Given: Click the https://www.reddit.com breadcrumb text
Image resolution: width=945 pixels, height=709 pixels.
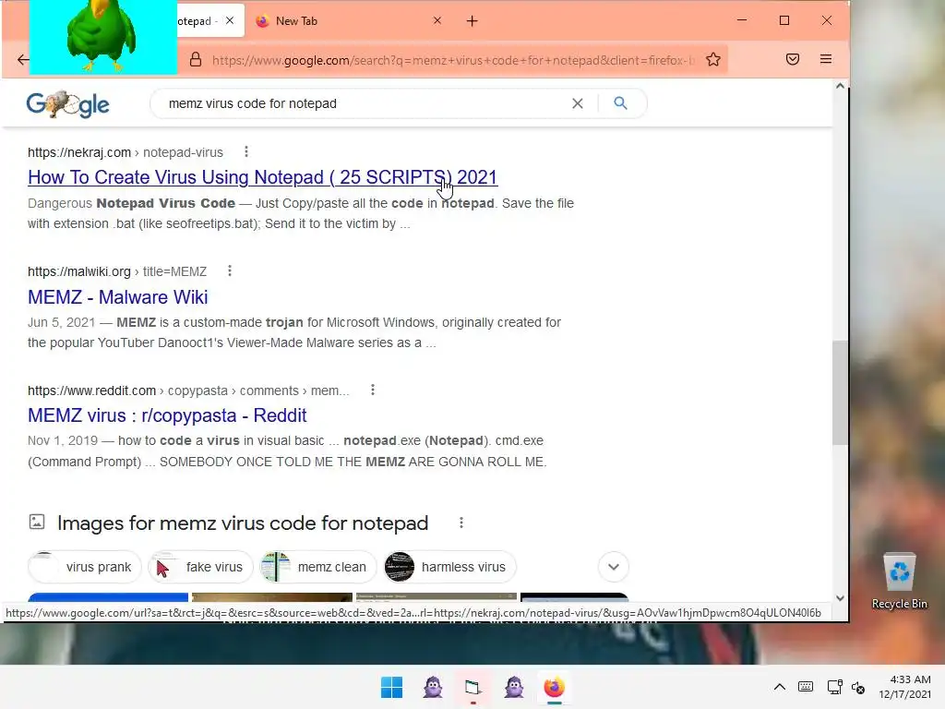Looking at the screenshot, I should (x=91, y=391).
